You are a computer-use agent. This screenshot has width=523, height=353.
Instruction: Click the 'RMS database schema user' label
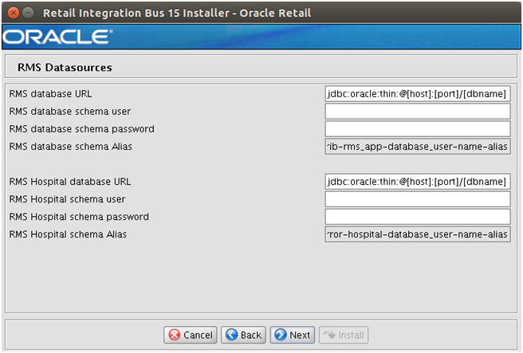(x=69, y=112)
